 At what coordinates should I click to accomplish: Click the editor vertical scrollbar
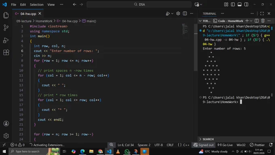pyautogui.click(x=196, y=47)
